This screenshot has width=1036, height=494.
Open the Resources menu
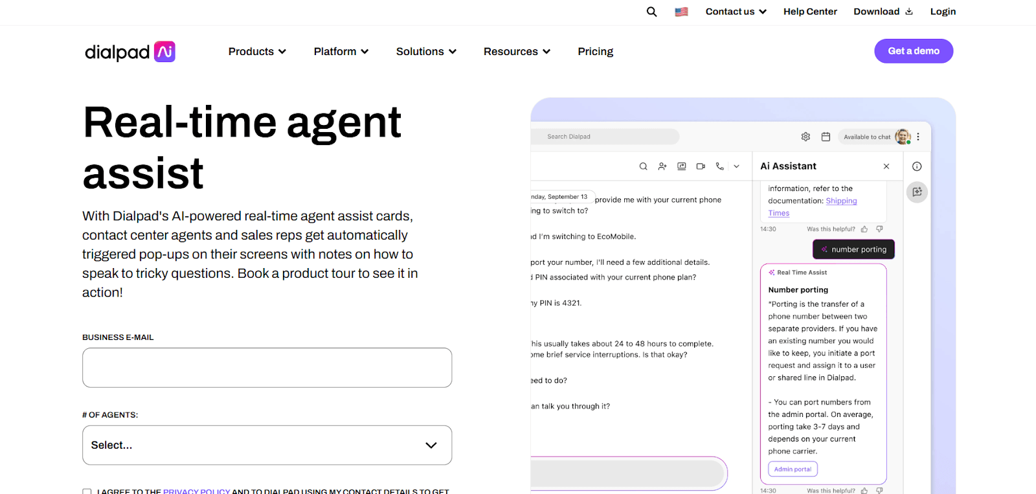[x=517, y=52]
